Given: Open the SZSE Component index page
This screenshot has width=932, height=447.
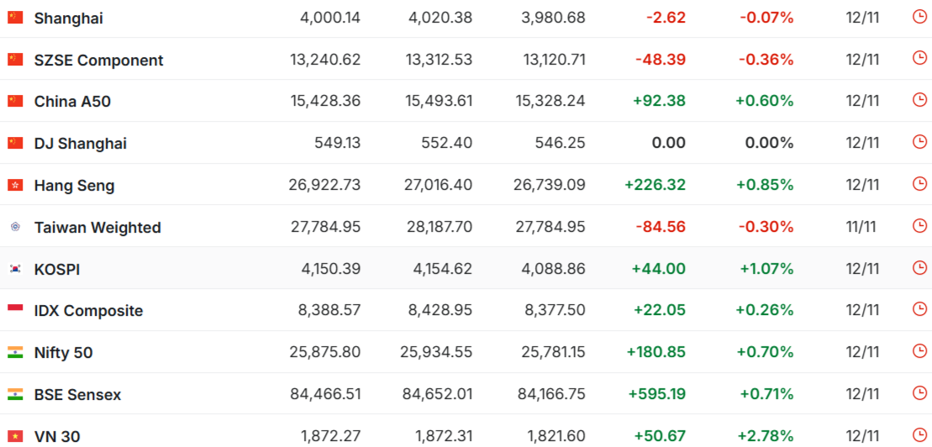Looking at the screenshot, I should (99, 60).
